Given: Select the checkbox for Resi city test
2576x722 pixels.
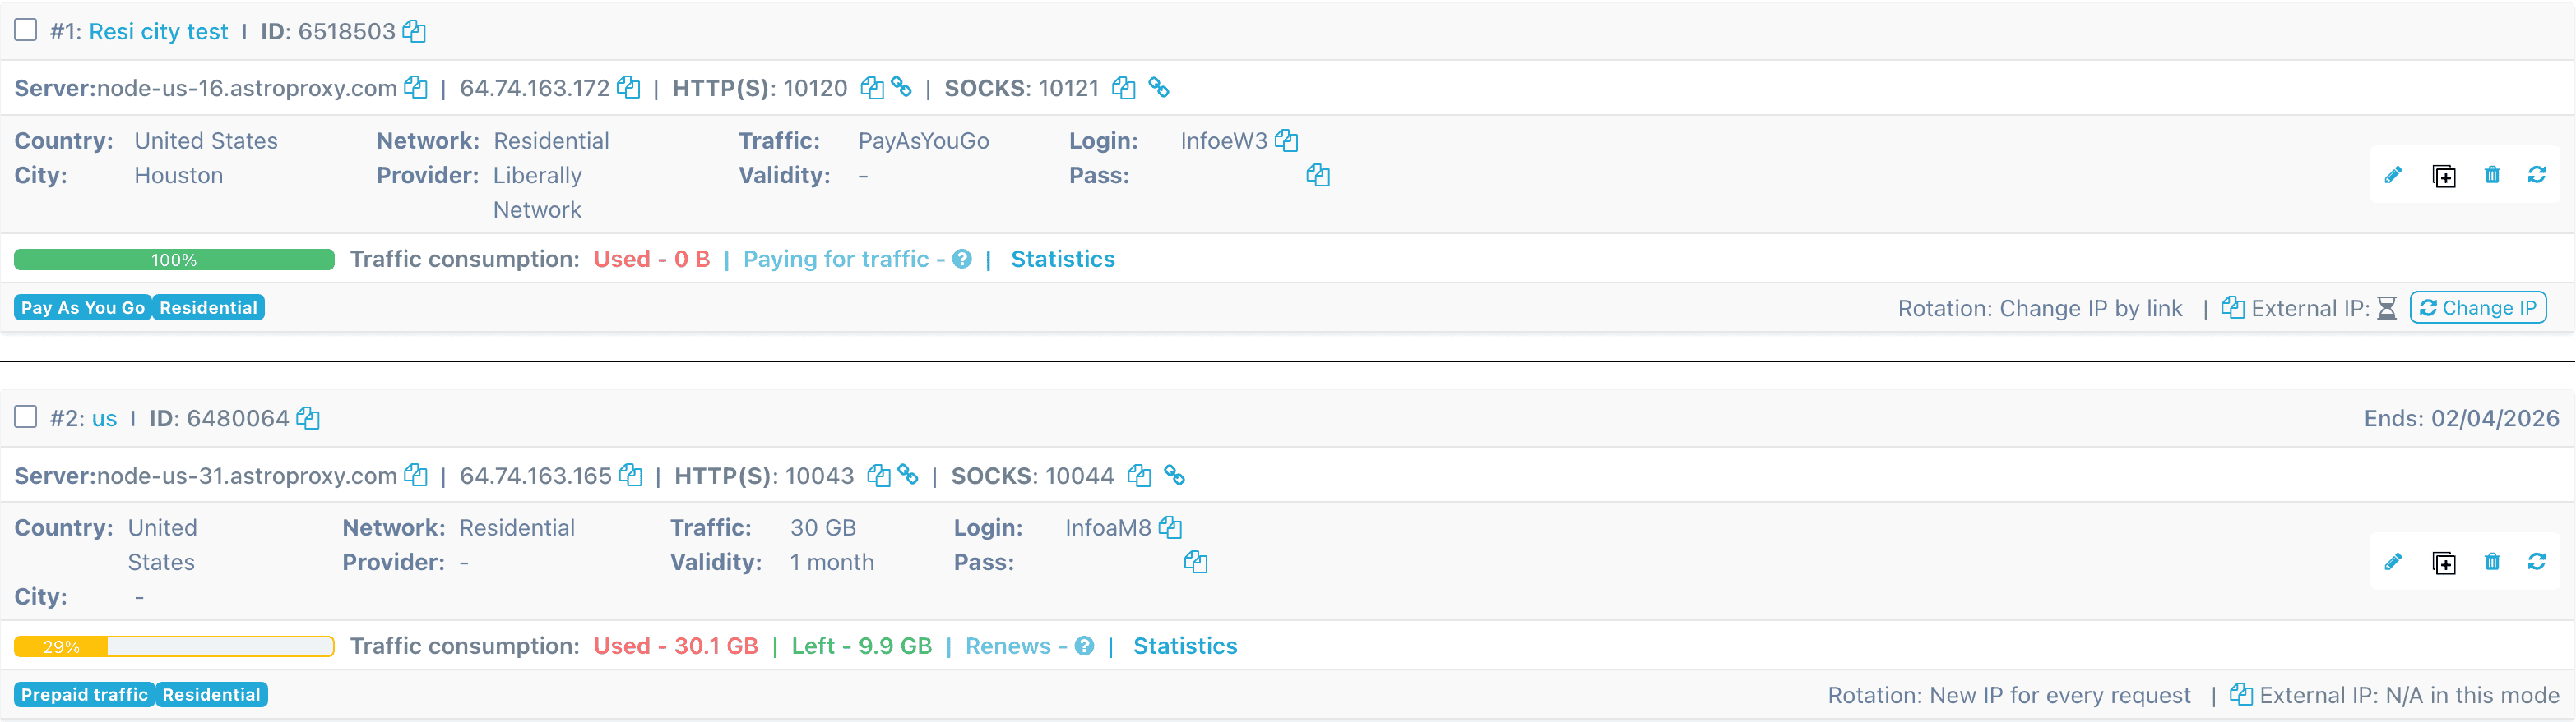Looking at the screenshot, I should [26, 30].
